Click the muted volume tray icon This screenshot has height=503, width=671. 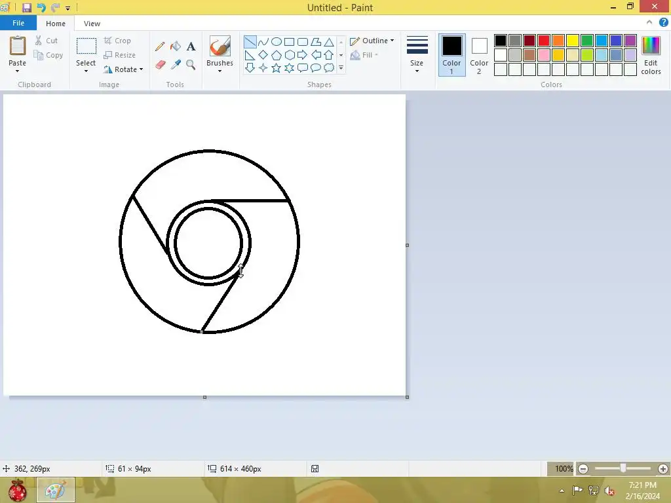(x=609, y=490)
